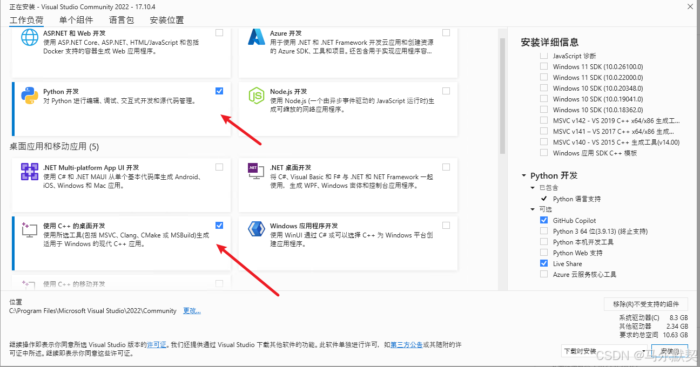Close the installer dialog window

(x=690, y=6)
